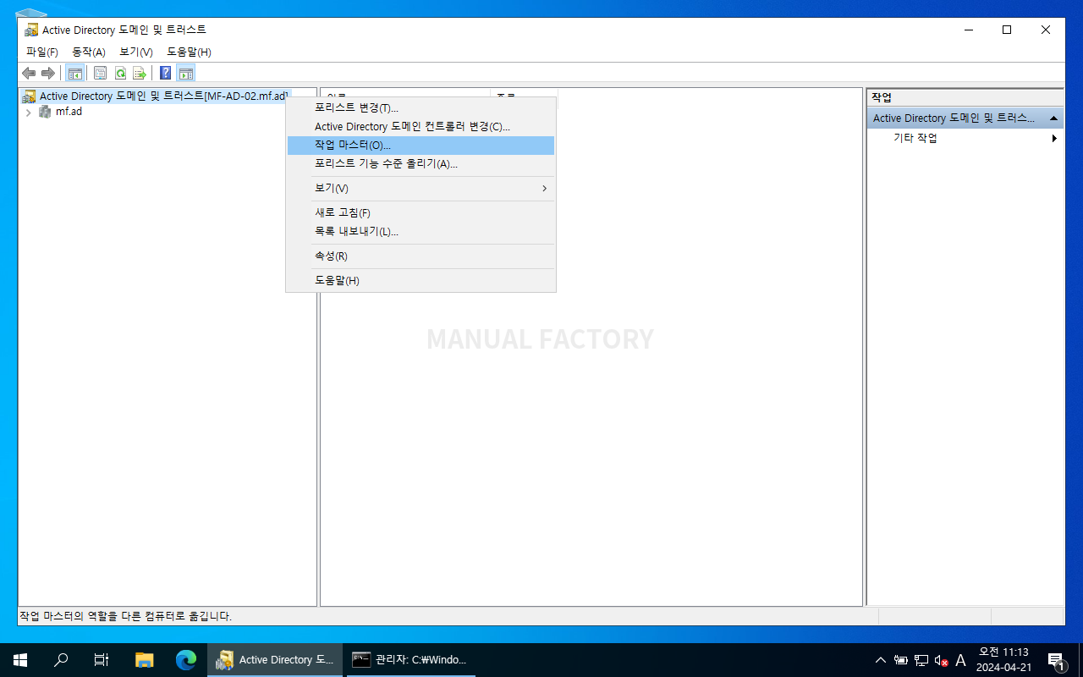This screenshot has width=1083, height=677.
Task: Toggle the show/hide console tree icon
Action: point(74,73)
